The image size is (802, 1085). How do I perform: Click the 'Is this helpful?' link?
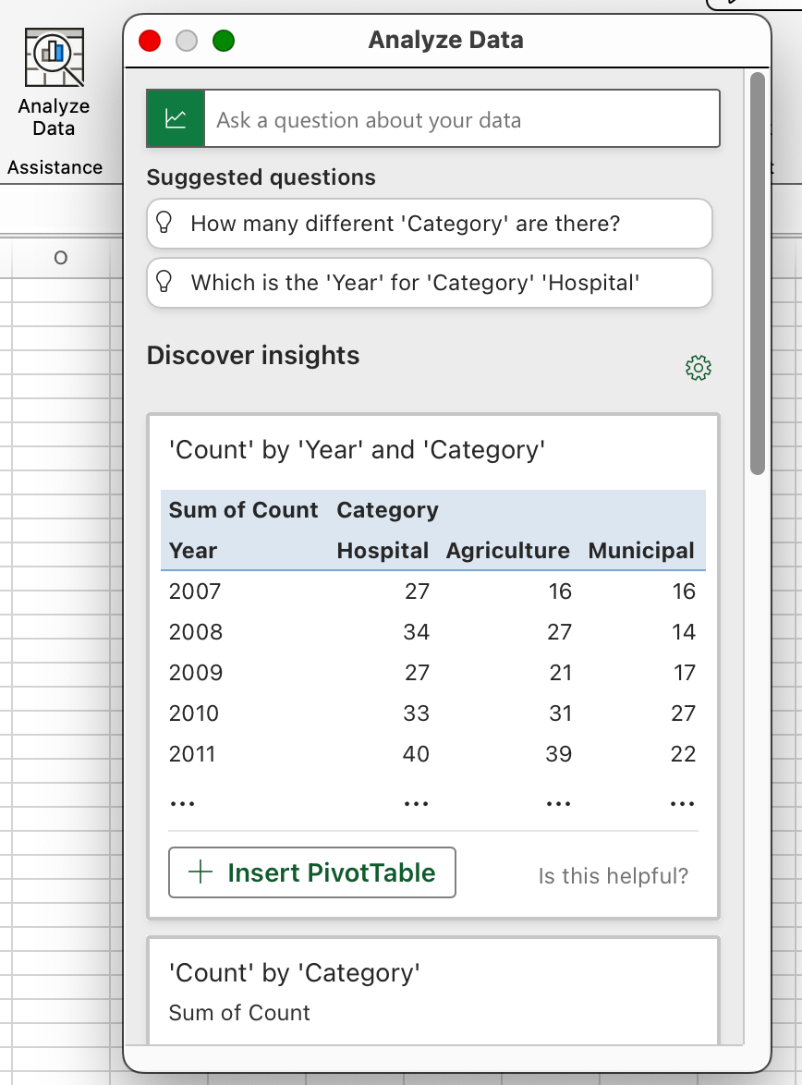[614, 876]
